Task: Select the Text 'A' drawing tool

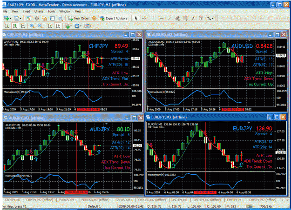Action: click(193, 18)
